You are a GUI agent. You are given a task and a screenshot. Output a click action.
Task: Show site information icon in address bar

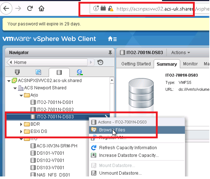coord(96,8)
